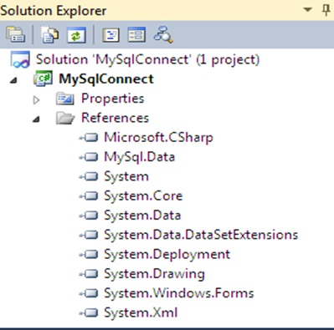This screenshot has height=330, width=334.
Task: Click reference icon next to System
Action: pos(89,176)
